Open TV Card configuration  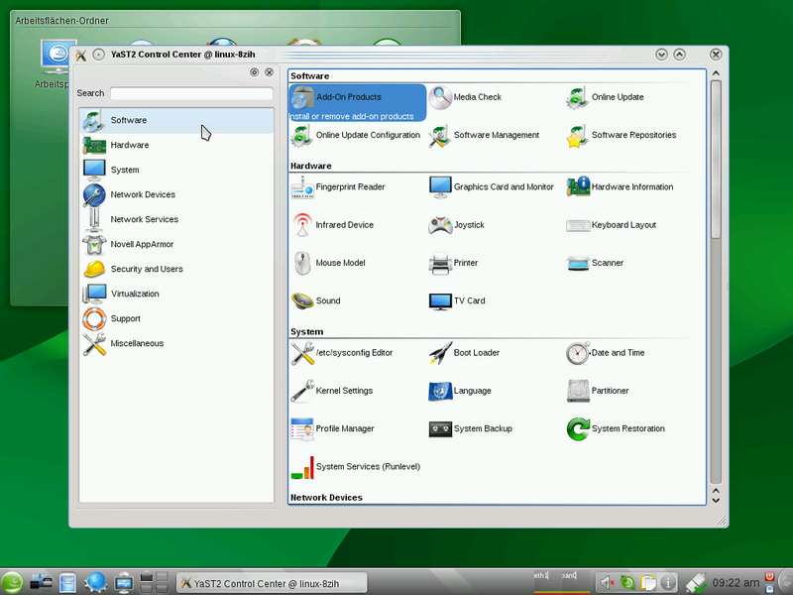457,301
